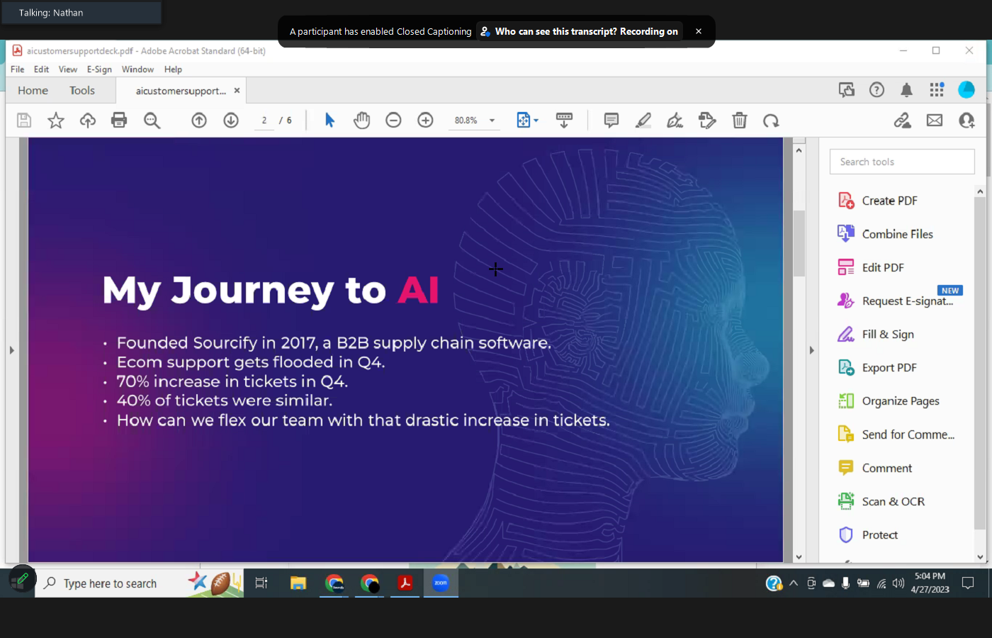This screenshot has width=992, height=638.
Task: Click the zoom out minus icon
Action: tap(393, 121)
